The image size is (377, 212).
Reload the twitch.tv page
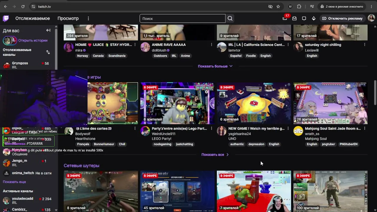click(23, 6)
